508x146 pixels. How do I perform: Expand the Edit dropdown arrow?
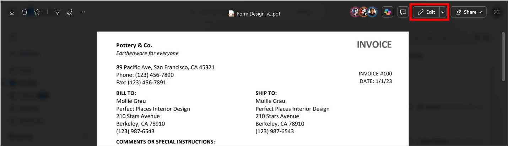443,12
